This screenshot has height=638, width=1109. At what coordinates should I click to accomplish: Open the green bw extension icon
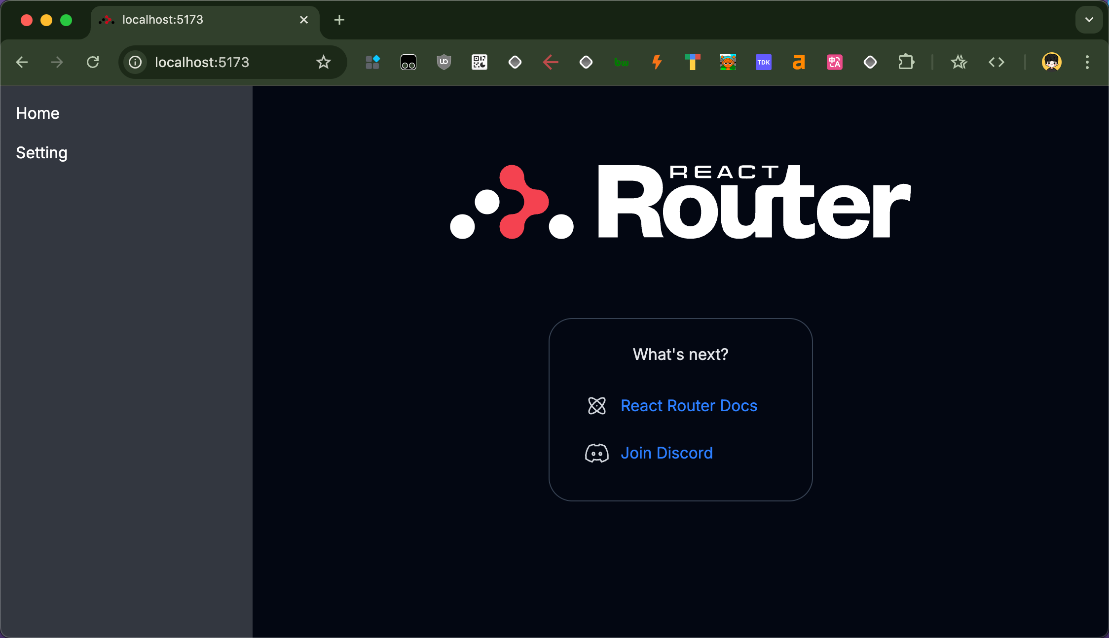622,62
